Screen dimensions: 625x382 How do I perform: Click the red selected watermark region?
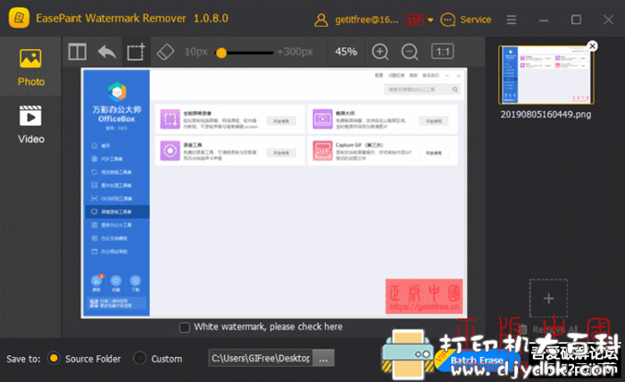(x=424, y=296)
